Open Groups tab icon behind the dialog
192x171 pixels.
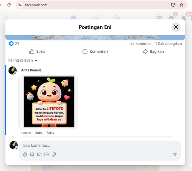click(x=117, y=17)
